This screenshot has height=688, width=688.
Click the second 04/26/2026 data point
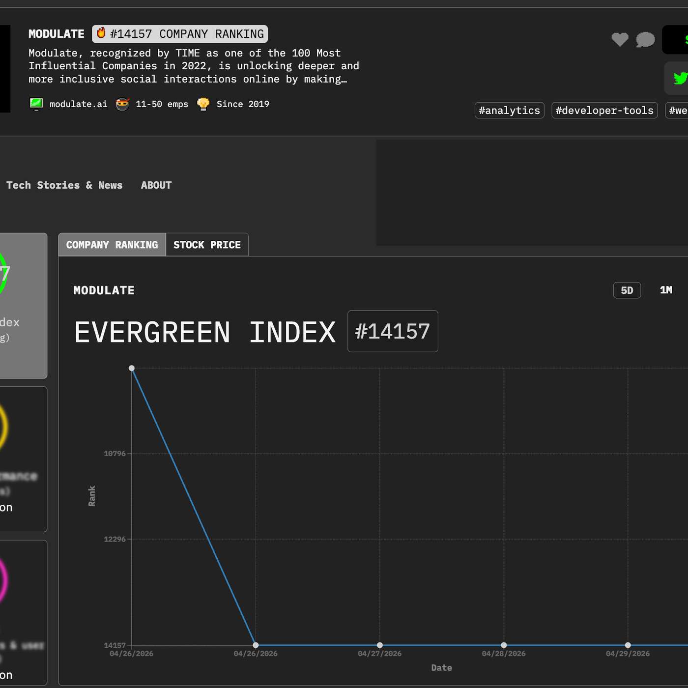coord(256,645)
